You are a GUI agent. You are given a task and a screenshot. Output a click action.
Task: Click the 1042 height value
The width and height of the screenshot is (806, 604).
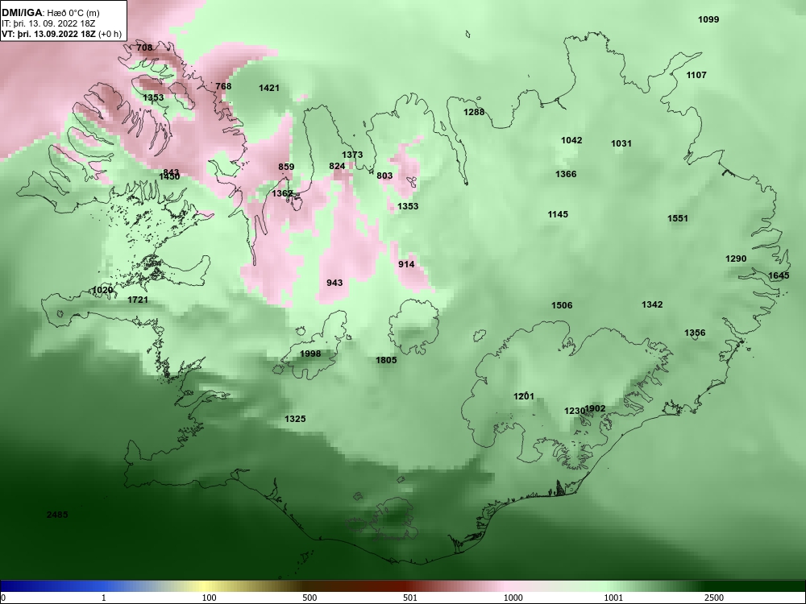571,140
